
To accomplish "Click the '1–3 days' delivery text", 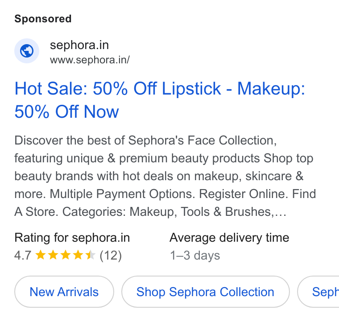I will [195, 256].
